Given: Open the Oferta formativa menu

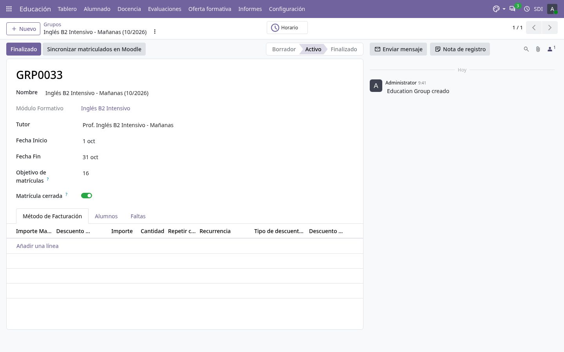Looking at the screenshot, I should click(210, 9).
